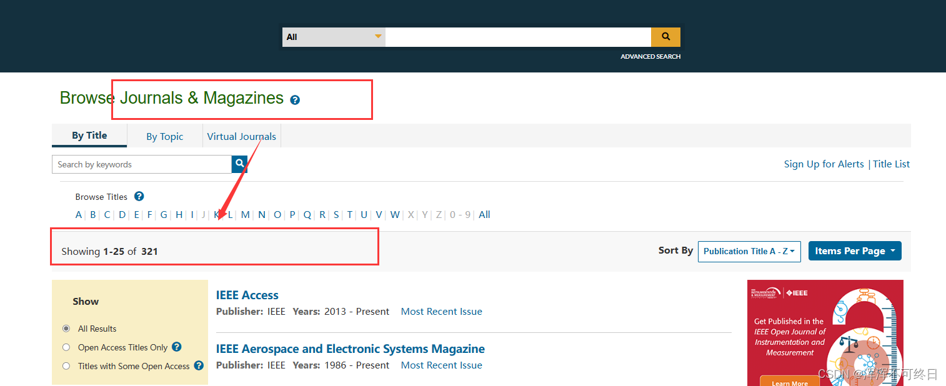946x386 pixels.
Task: Click the keyword search magnifier icon
Action: pos(239,164)
